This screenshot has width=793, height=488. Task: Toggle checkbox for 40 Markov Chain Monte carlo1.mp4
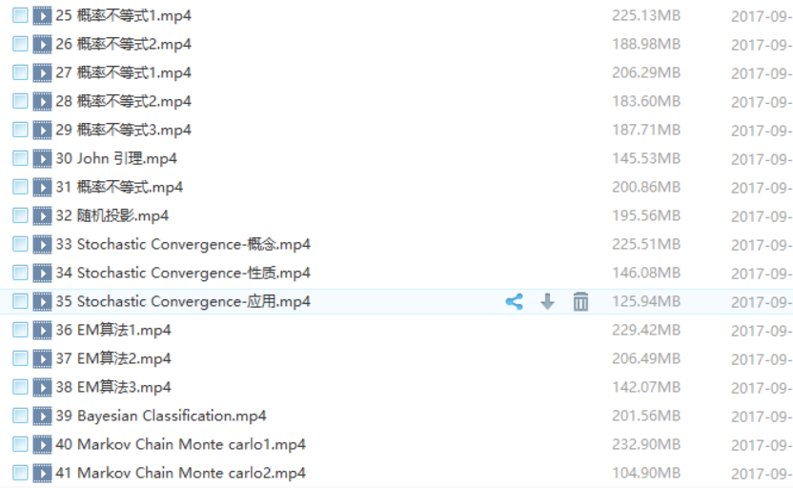[20, 444]
